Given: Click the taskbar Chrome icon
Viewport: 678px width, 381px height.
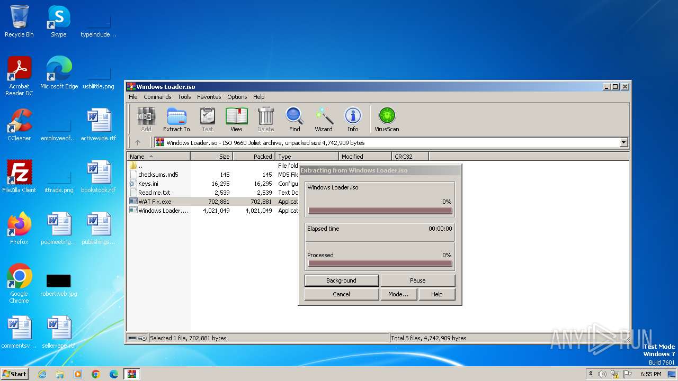Looking at the screenshot, I should tap(96, 374).
